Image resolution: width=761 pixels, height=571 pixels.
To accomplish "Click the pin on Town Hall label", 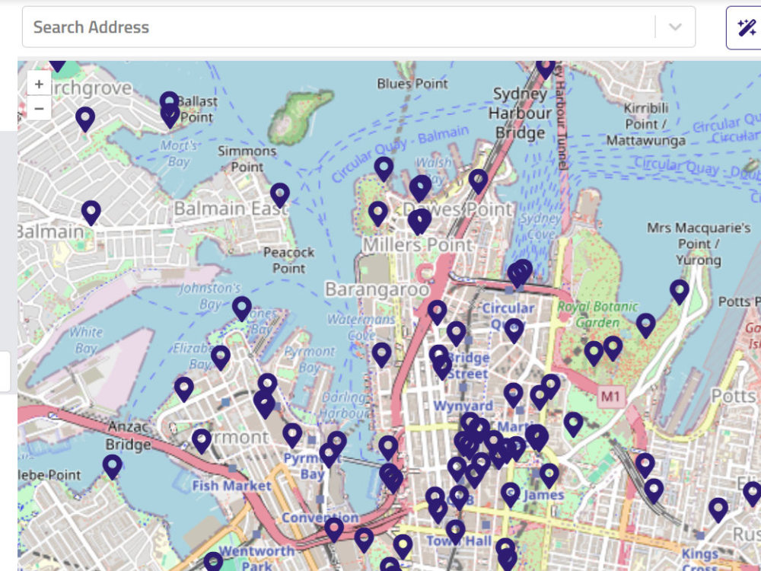I will tap(455, 531).
